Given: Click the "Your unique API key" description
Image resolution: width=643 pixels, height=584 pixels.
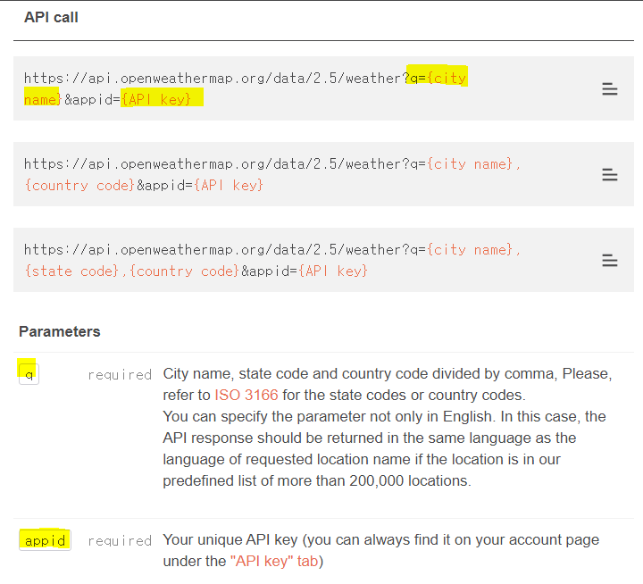Looking at the screenshot, I should click(x=381, y=550).
